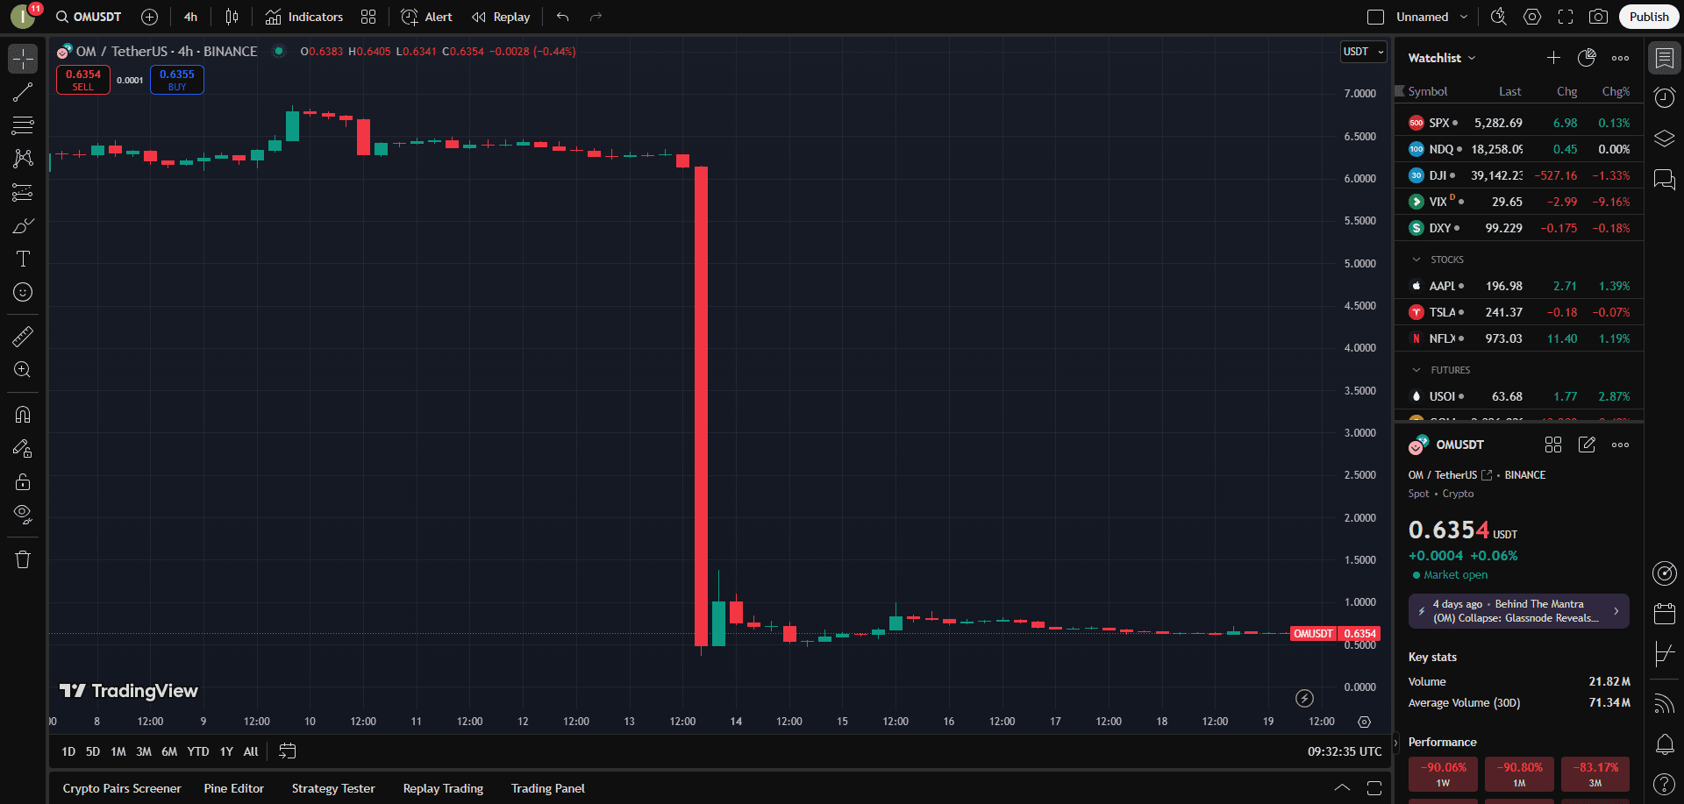Select TSLA in the watchlist
1684x804 pixels.
tap(1519, 312)
